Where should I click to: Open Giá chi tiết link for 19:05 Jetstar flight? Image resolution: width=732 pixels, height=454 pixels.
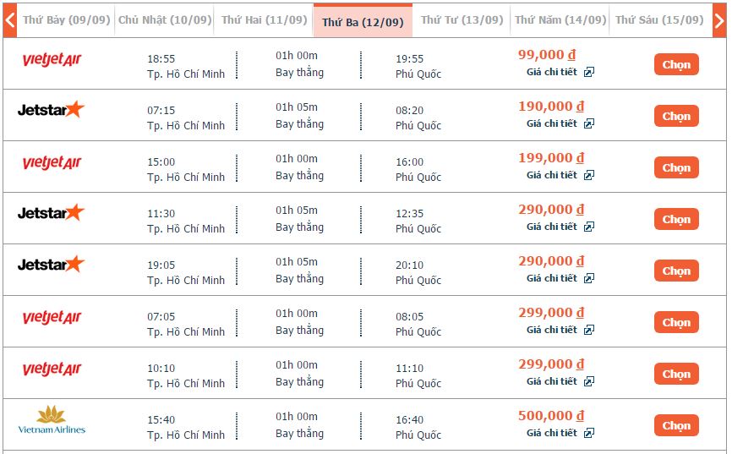pos(552,278)
